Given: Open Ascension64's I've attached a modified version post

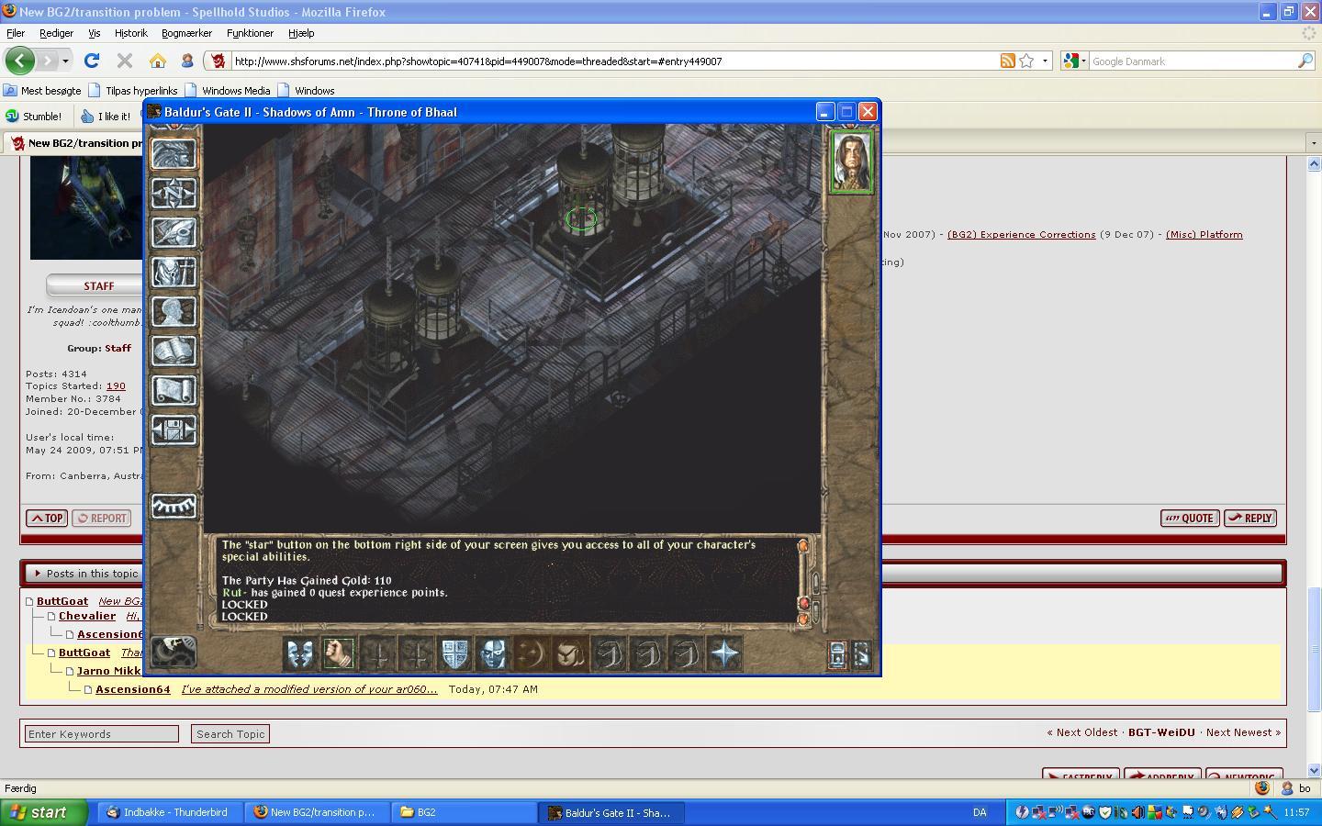Looking at the screenshot, I should (309, 689).
